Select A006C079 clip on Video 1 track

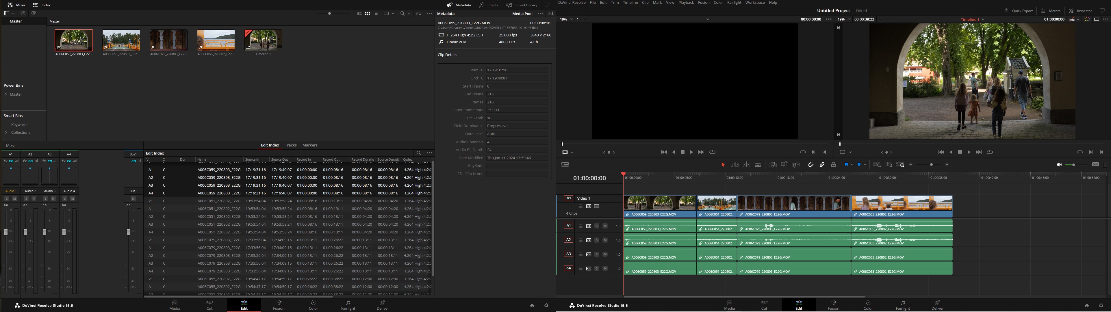(793, 207)
